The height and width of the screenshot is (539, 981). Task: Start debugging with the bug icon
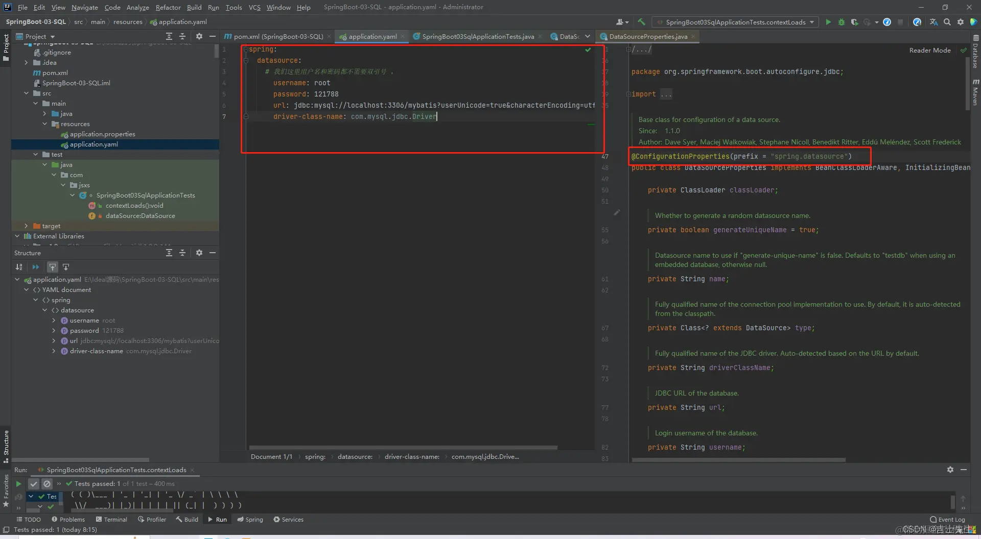click(x=841, y=22)
